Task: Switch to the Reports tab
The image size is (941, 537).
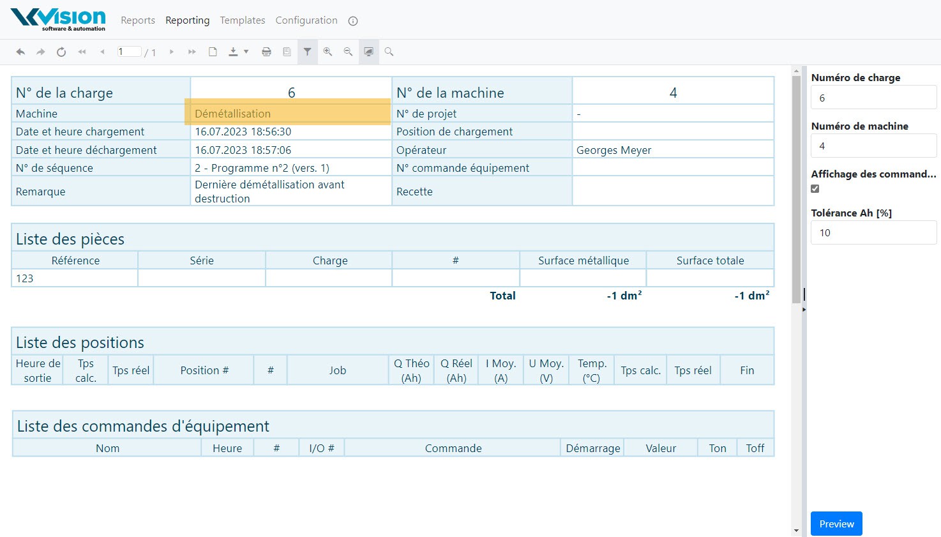Action: pyautogui.click(x=138, y=20)
